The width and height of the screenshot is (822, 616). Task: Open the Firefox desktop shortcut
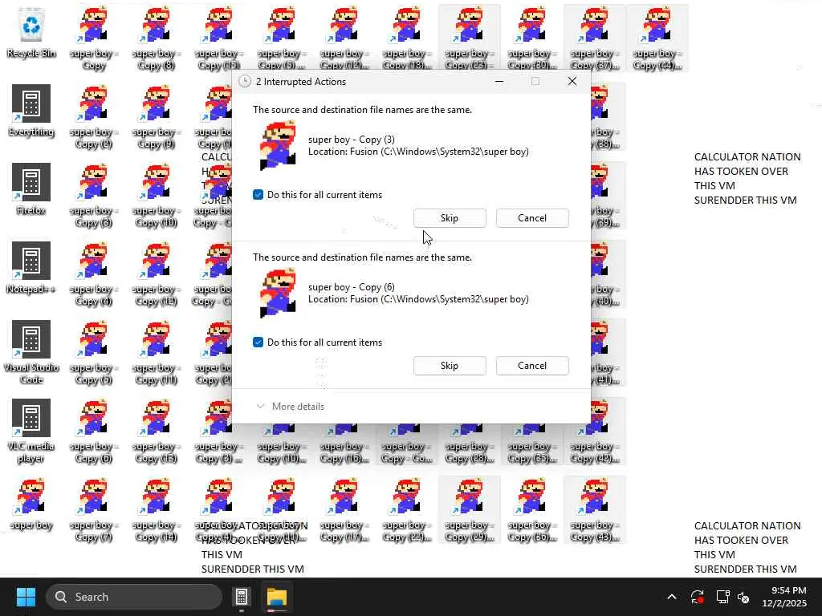(x=31, y=189)
